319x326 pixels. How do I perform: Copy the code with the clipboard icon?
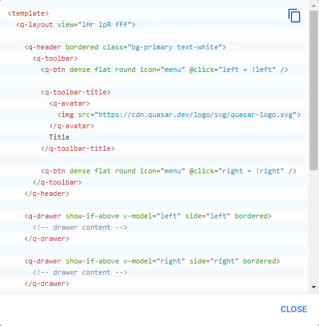click(294, 16)
